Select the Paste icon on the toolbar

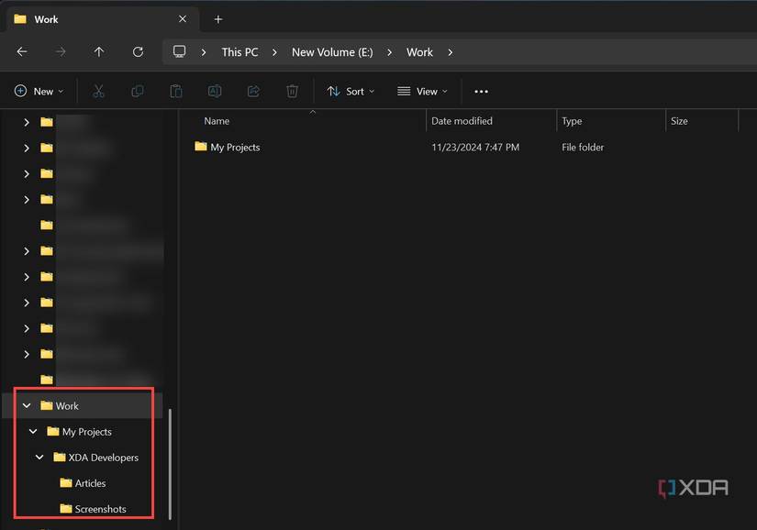[176, 91]
